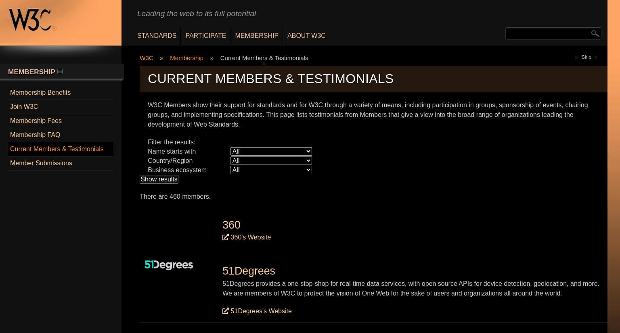Image resolution: width=620 pixels, height=333 pixels.
Task: Click the Current Members & Testimonials breadcrumb text
Action: point(264,58)
